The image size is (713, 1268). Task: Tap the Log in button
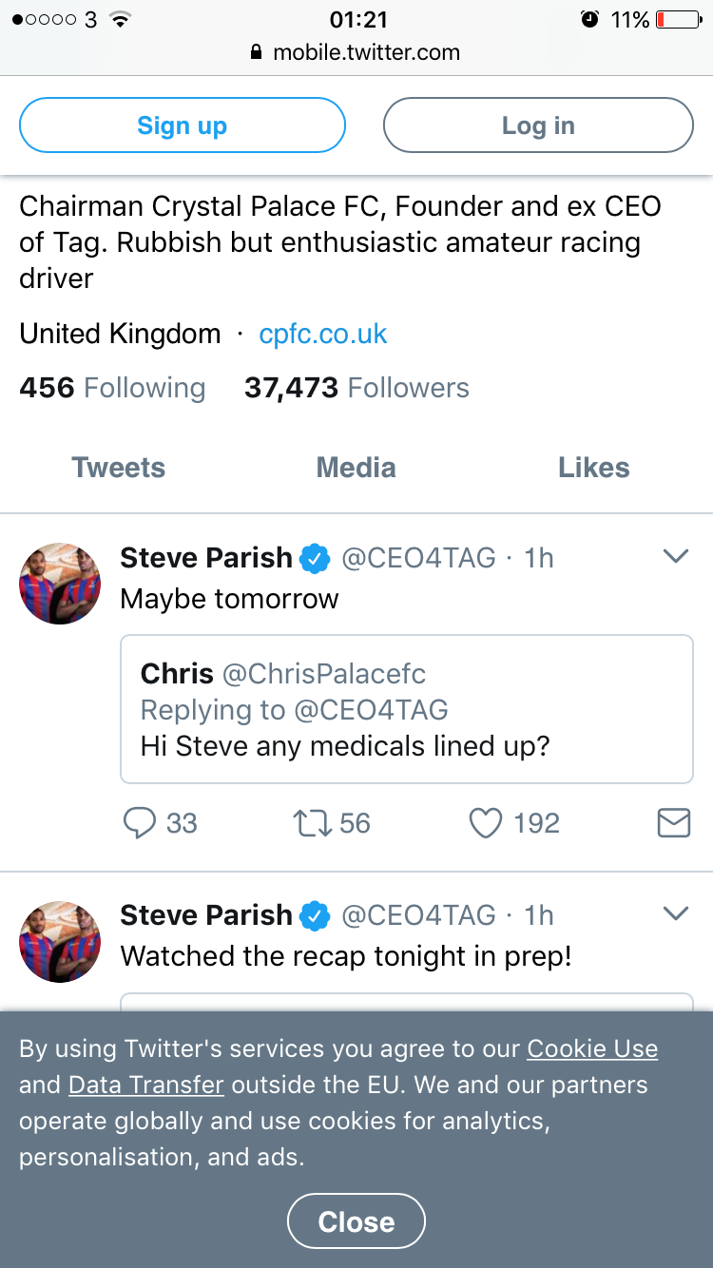[x=538, y=125]
